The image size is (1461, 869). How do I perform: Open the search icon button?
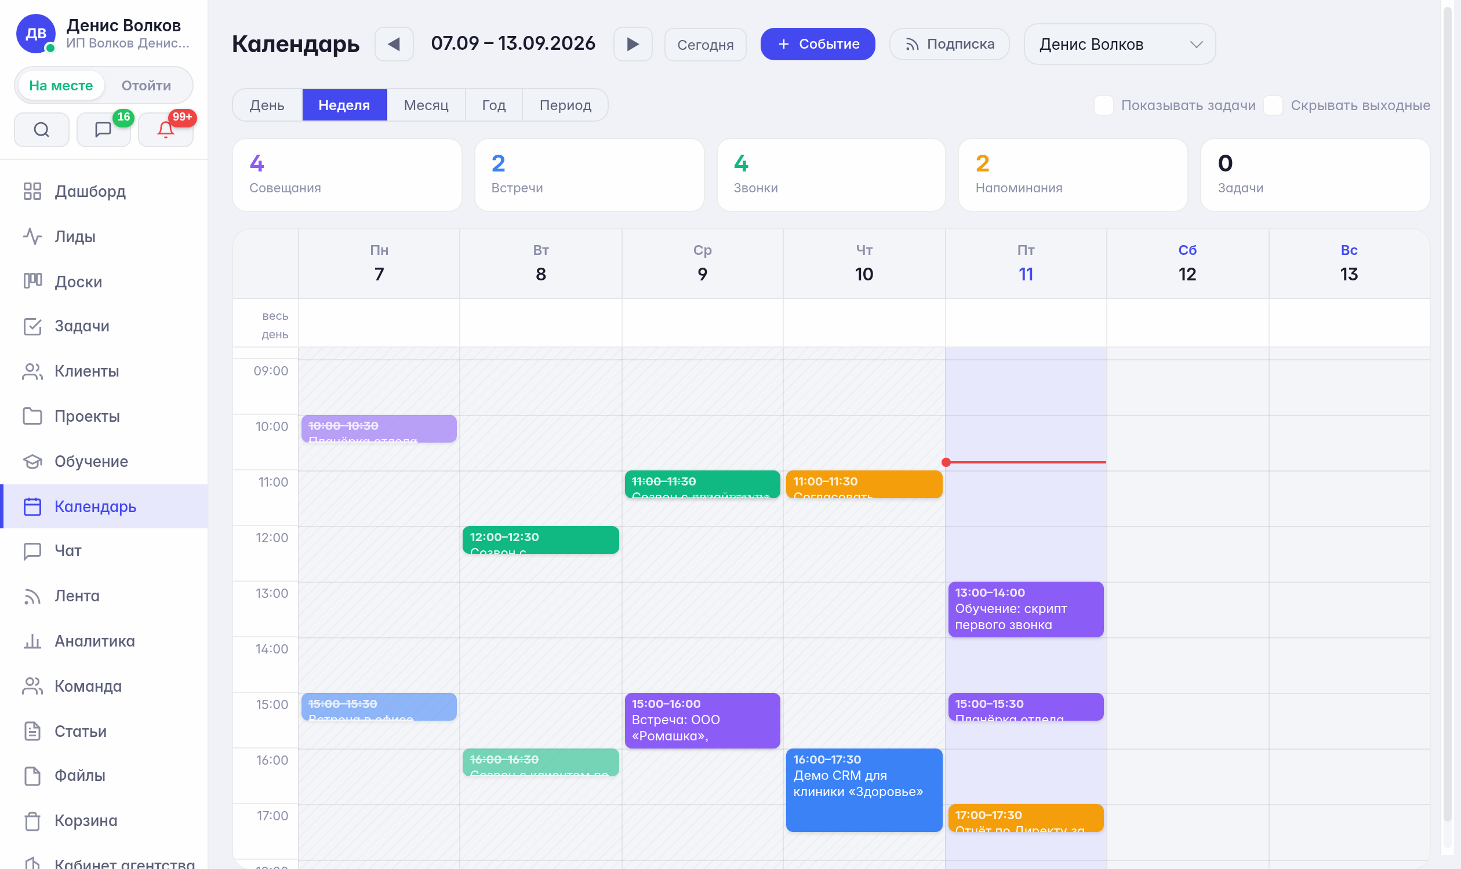click(x=42, y=129)
